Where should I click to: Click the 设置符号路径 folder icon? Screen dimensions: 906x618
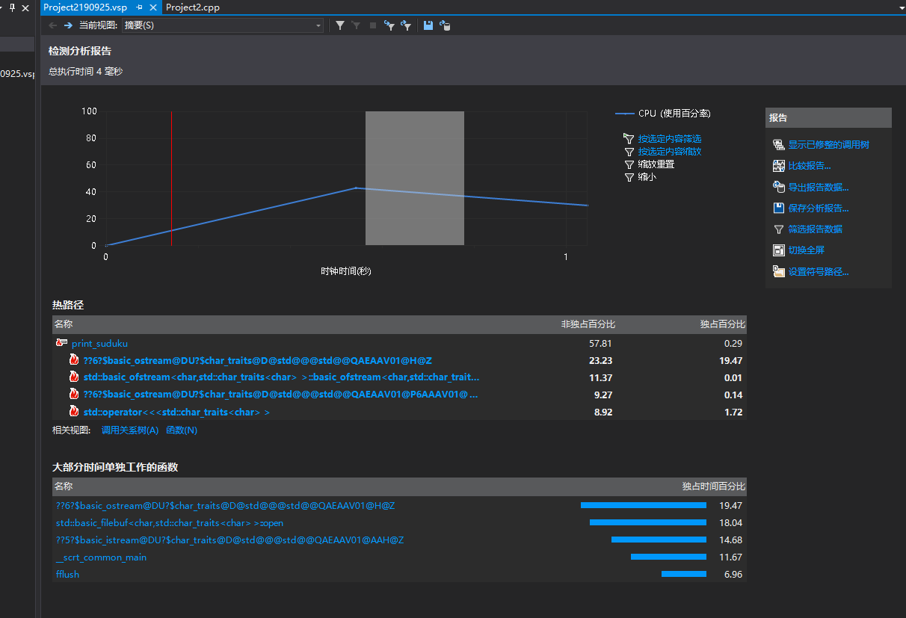[778, 272]
